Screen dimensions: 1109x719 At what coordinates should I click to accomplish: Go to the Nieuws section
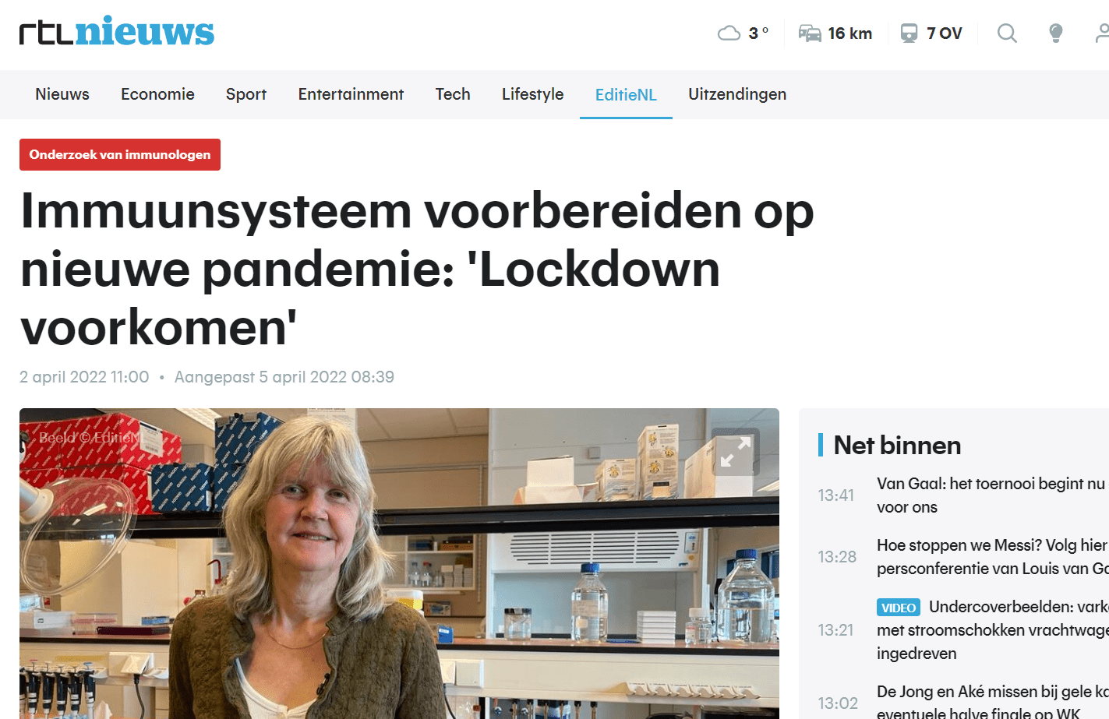coord(62,94)
